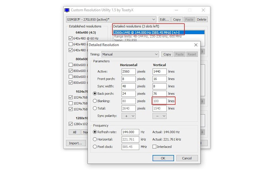Select the Back porch radio button

95,94
